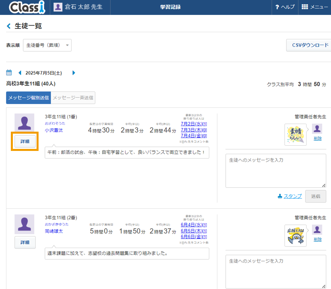This screenshot has height=289, width=331.
Task: Click the 岡崎雄太 comment about 週末課題
Action: pyautogui.click(x=127, y=253)
